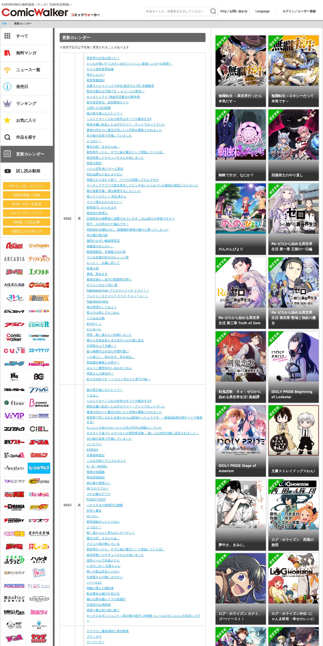Open ログイン／ユーザー登録
The image size is (323, 646).
pyautogui.click(x=299, y=11)
